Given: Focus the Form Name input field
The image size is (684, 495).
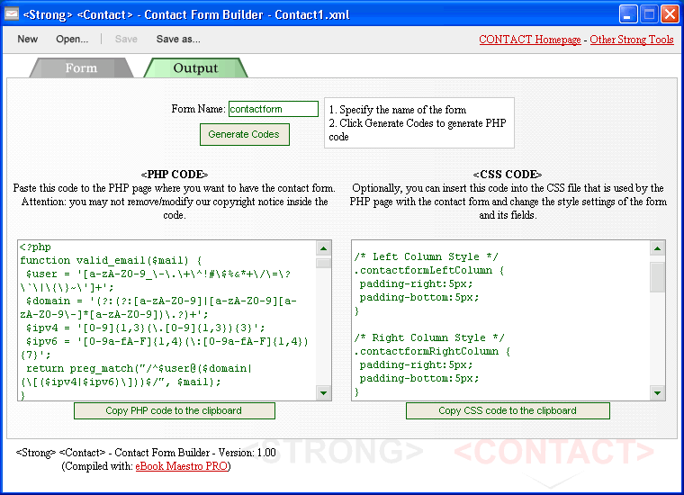Looking at the screenshot, I should [x=274, y=109].
